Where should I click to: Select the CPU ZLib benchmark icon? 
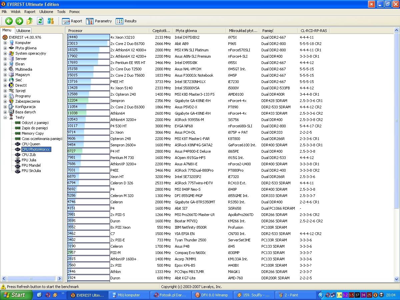tap(18, 155)
